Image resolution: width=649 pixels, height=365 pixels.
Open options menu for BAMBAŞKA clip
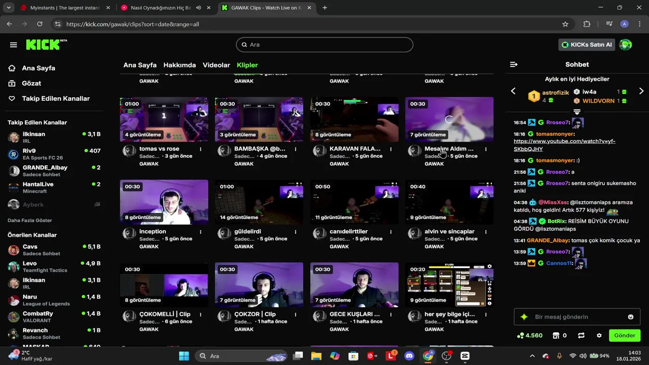pyautogui.click(x=296, y=149)
